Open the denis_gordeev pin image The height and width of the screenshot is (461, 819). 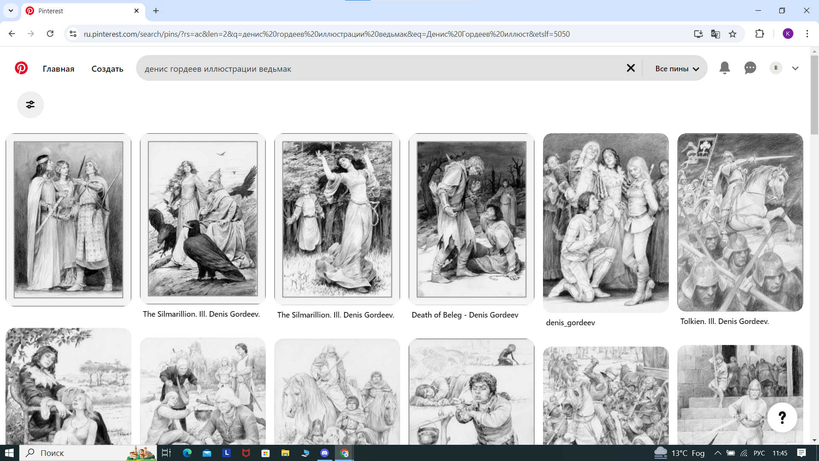pos(606,223)
